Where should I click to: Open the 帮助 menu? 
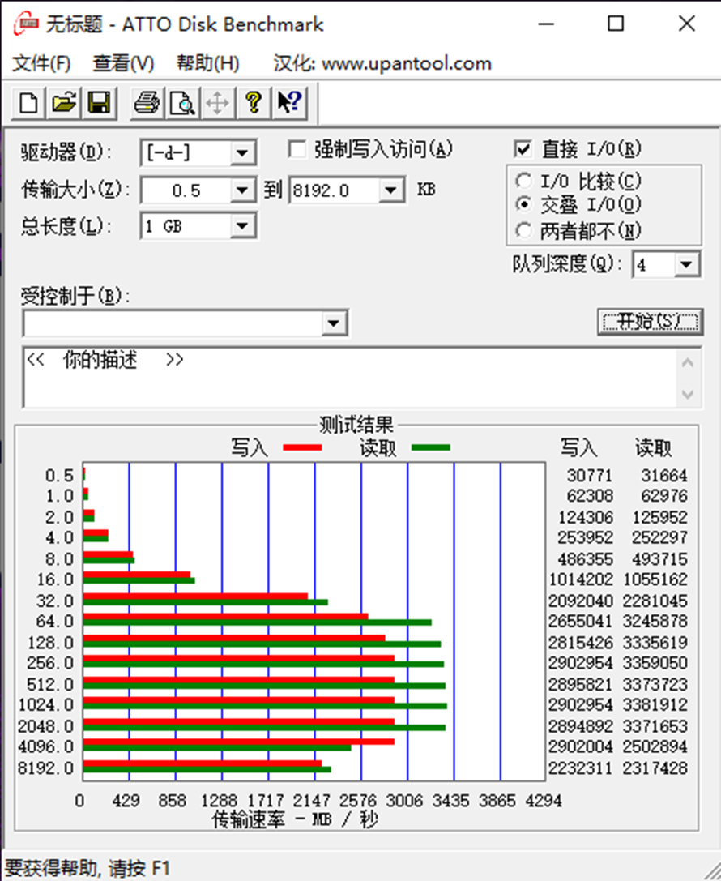(207, 63)
